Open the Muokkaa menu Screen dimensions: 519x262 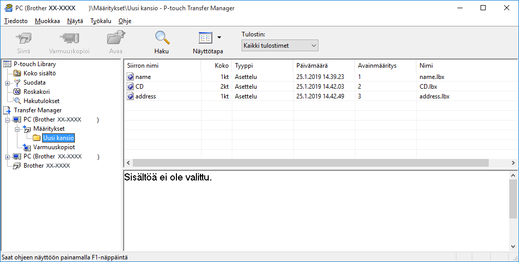coord(47,21)
